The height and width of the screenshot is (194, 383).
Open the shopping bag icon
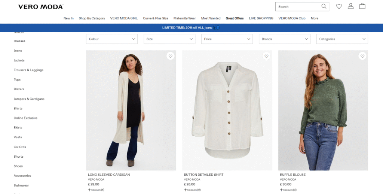point(362,6)
